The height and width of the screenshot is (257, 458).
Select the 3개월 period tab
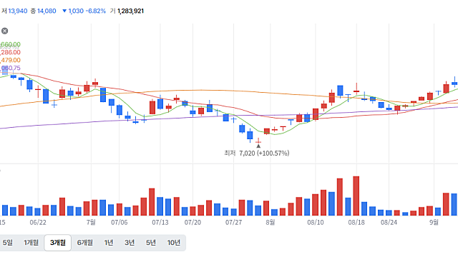pos(58,243)
